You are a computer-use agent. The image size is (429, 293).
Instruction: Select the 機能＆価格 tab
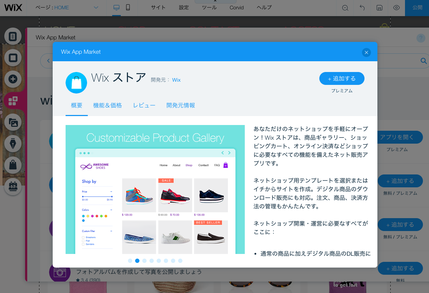[x=108, y=106]
